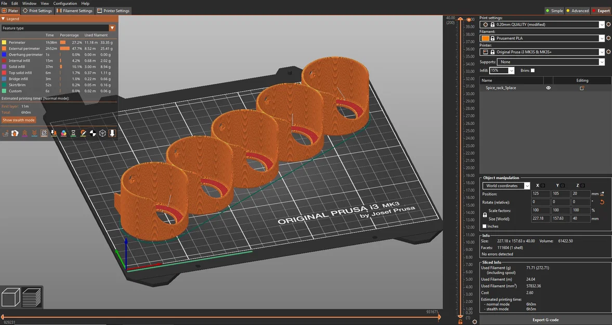Screen dimensions: 612x325
Task: Toggle the Travel moves visibility icon
Action: tap(5, 133)
